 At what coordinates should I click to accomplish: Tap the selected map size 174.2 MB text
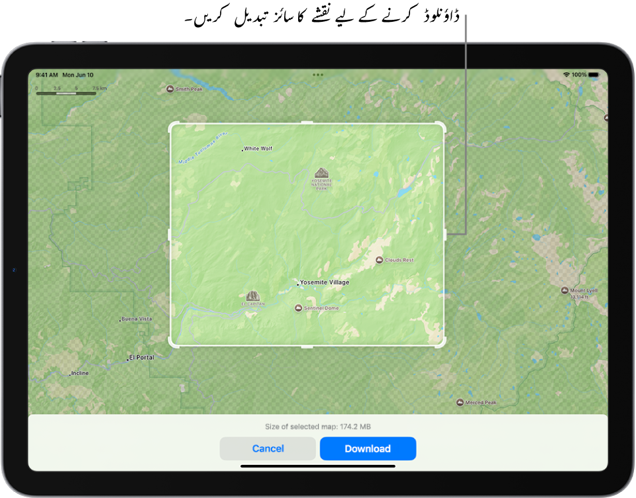pos(318,427)
